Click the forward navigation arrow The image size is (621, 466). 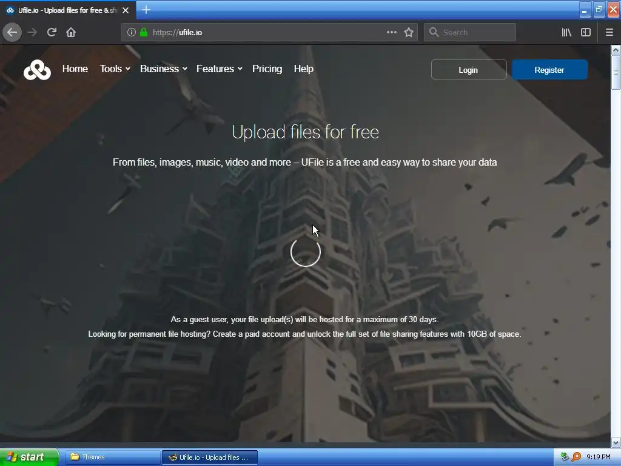click(x=32, y=32)
